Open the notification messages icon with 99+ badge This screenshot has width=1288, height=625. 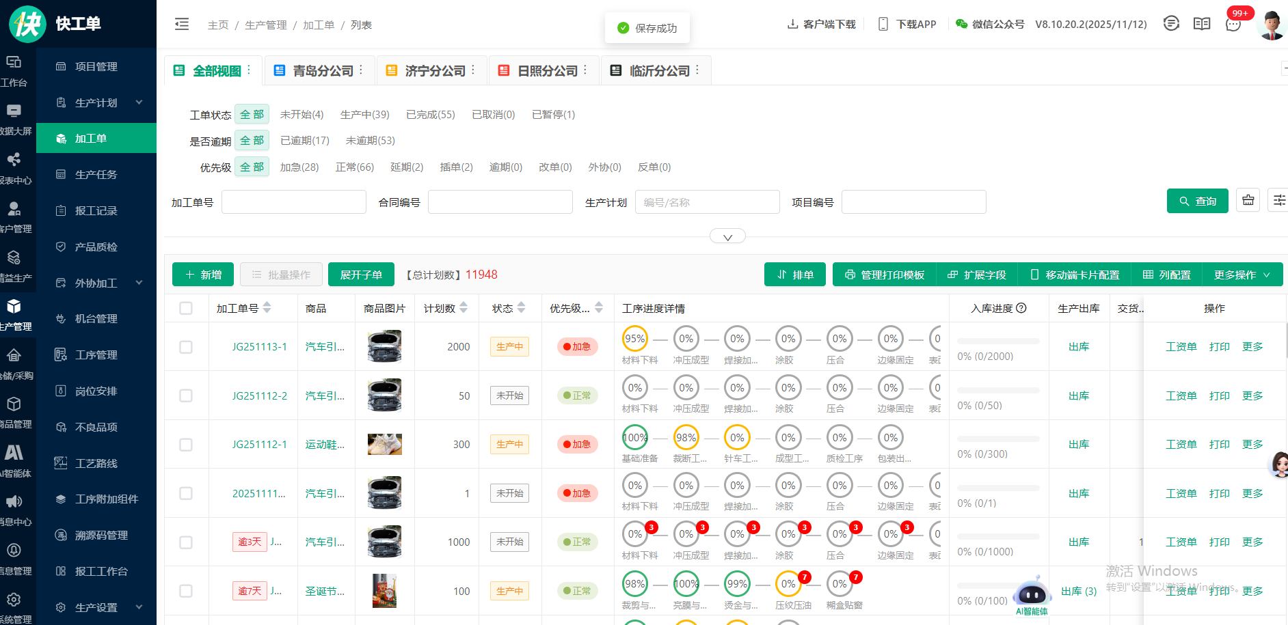pyautogui.click(x=1233, y=25)
